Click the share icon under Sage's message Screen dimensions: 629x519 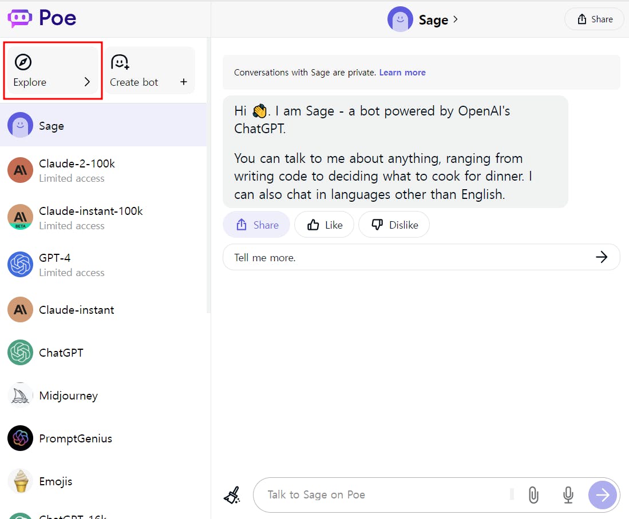pyautogui.click(x=242, y=225)
